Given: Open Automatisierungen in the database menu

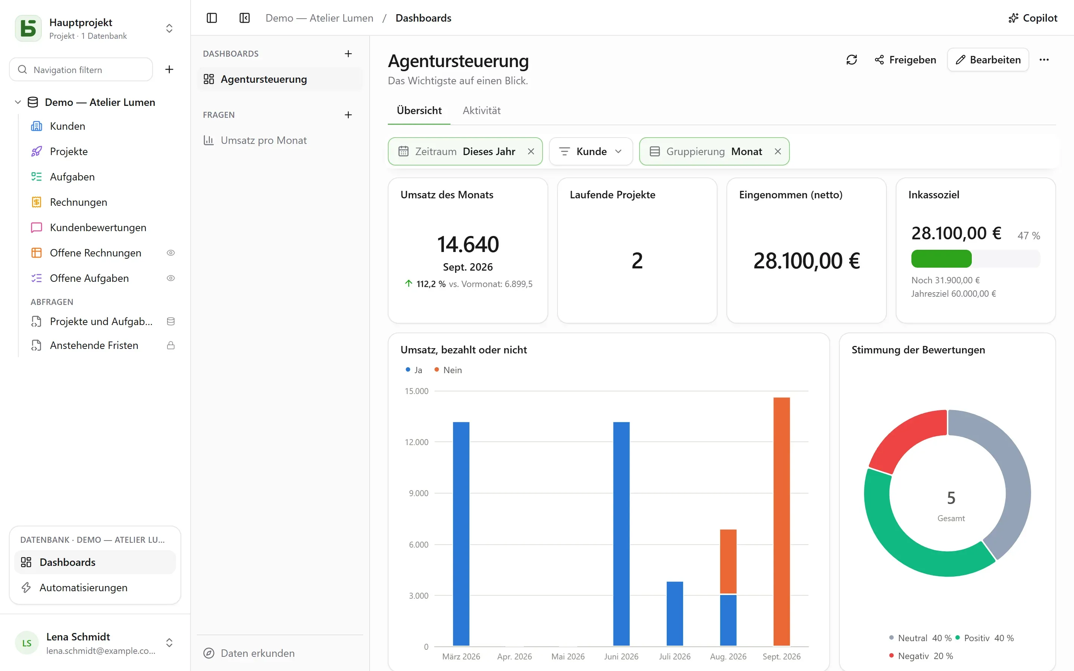Looking at the screenshot, I should (x=95, y=587).
